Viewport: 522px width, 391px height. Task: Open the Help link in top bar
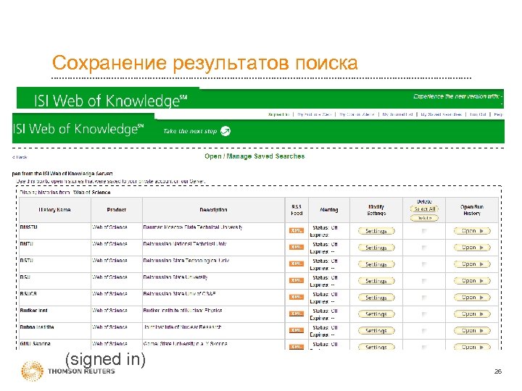(x=498, y=114)
